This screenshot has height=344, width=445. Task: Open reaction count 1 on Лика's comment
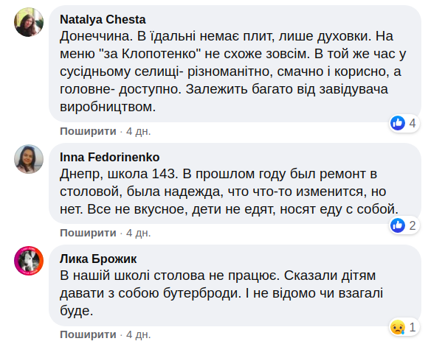click(413, 327)
